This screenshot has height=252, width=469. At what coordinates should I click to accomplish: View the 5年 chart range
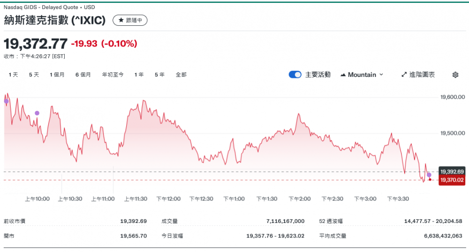(159, 75)
